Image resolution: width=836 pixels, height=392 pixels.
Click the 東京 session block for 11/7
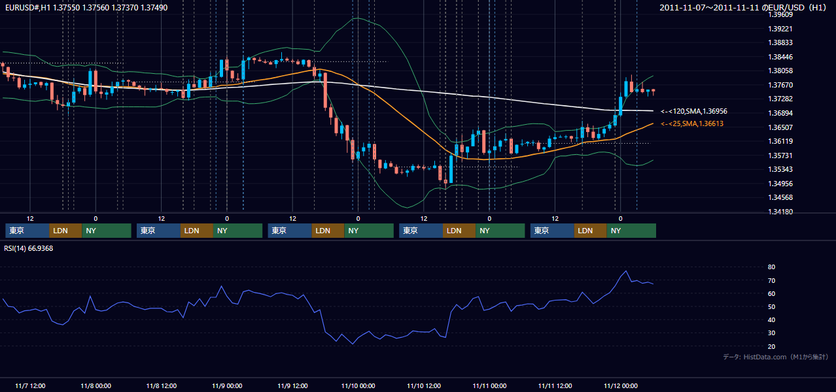click(27, 231)
